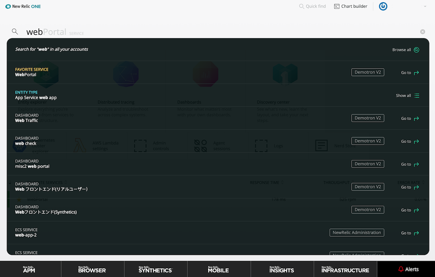Viewport: 435px width, 277px height.
Task: Open the Web Traffic dashboard result
Action: click(218, 118)
